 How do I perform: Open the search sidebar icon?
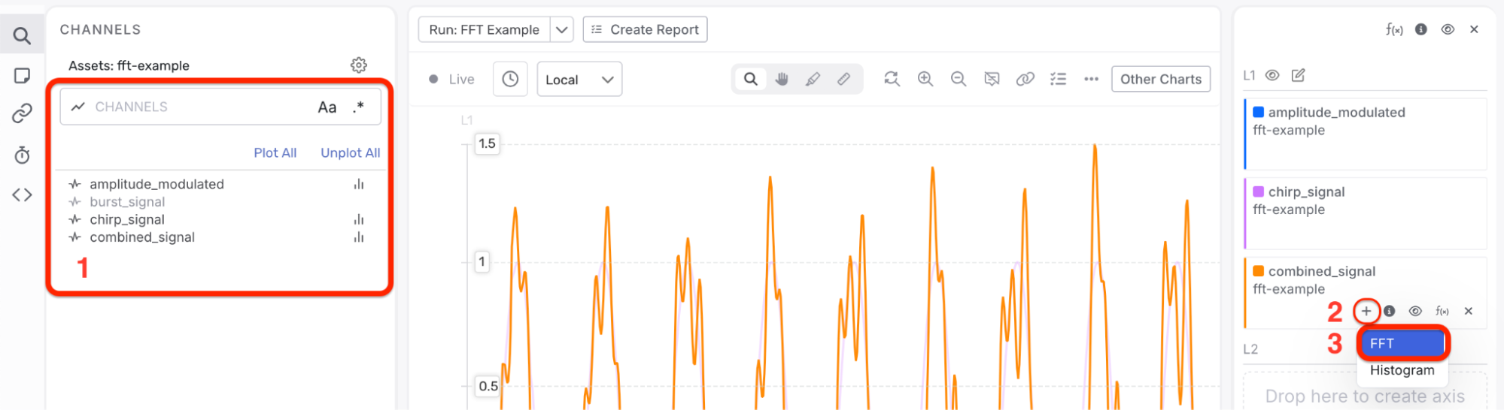[x=22, y=35]
